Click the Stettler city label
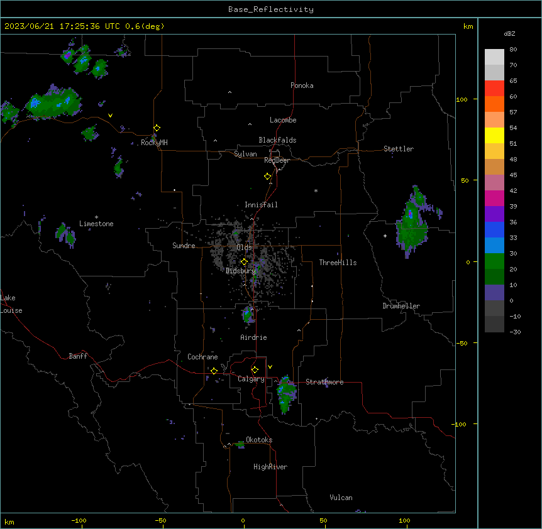This screenshot has height=529, width=542. [x=399, y=149]
